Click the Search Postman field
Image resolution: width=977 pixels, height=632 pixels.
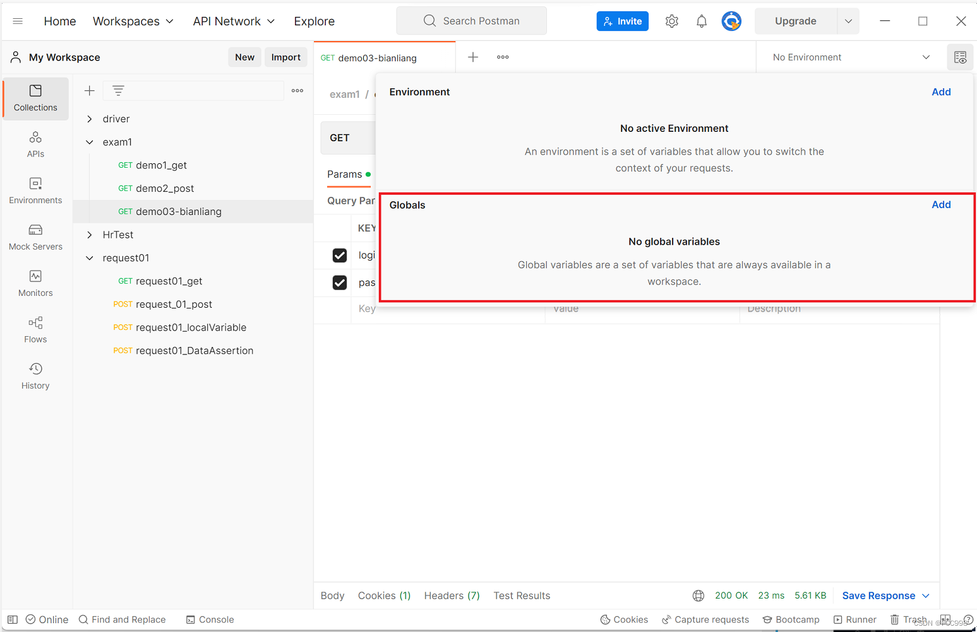click(471, 21)
